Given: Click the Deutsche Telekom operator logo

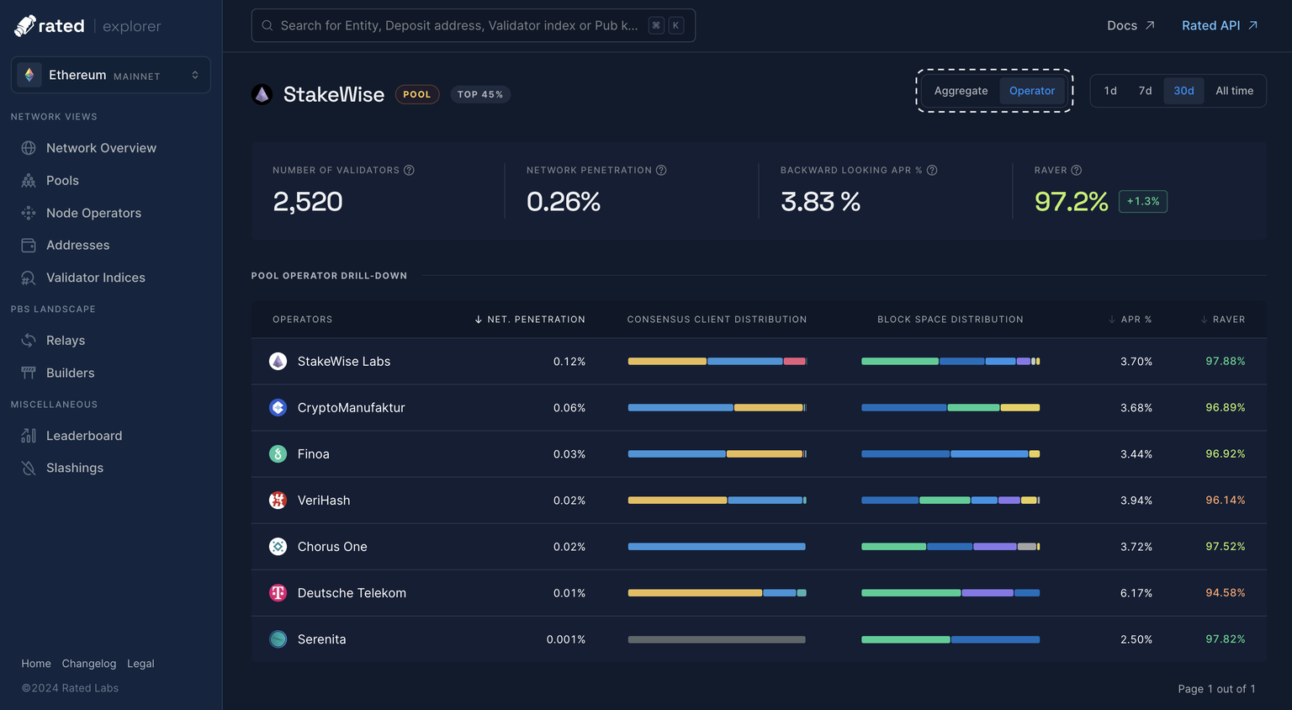Looking at the screenshot, I should (278, 592).
